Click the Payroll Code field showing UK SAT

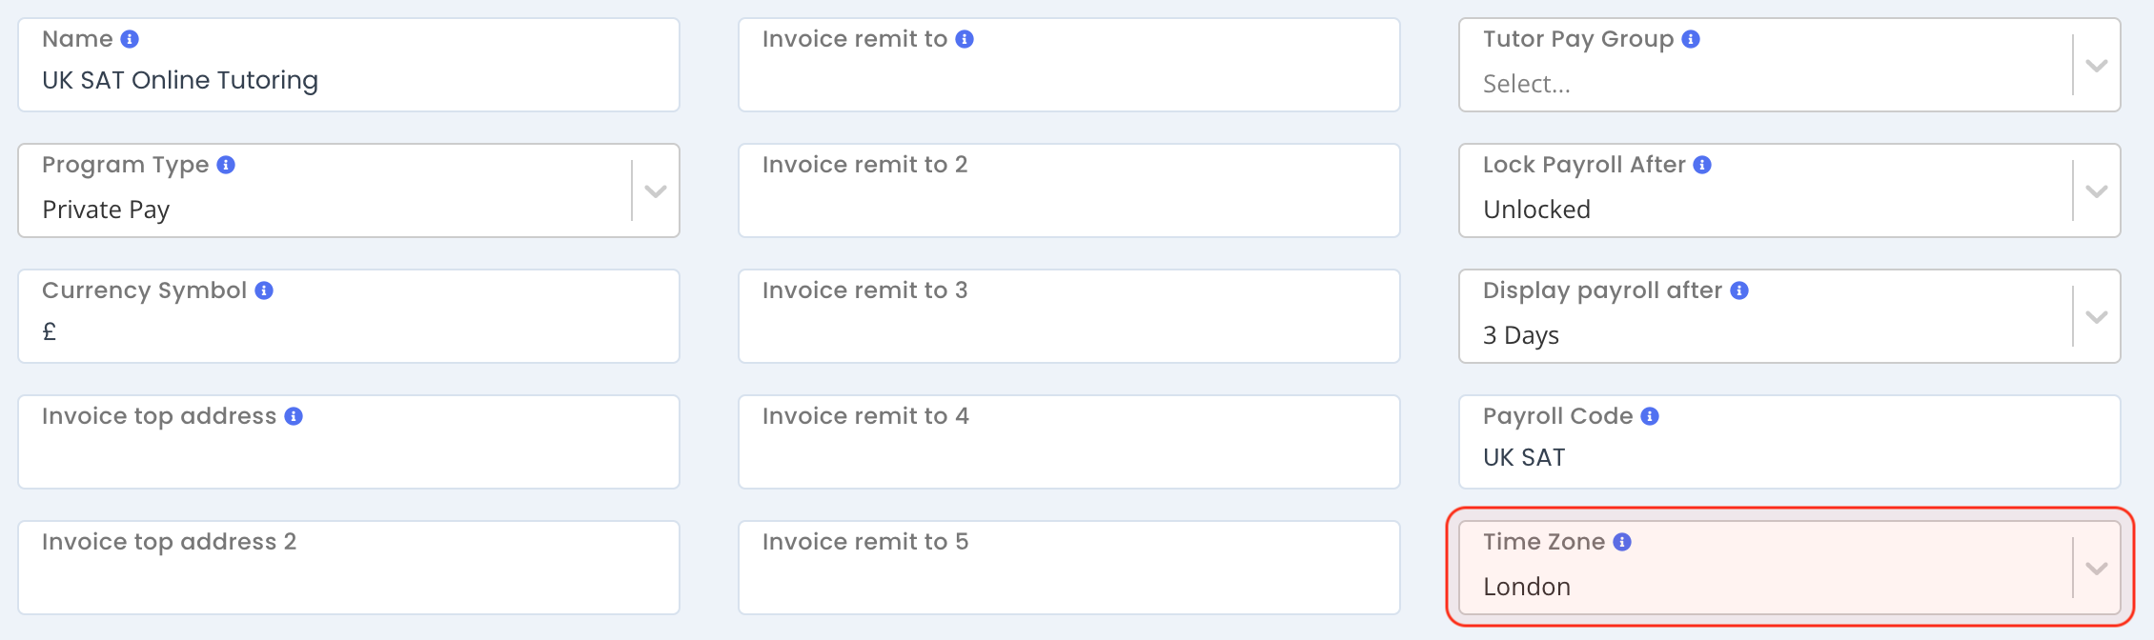1790,442
